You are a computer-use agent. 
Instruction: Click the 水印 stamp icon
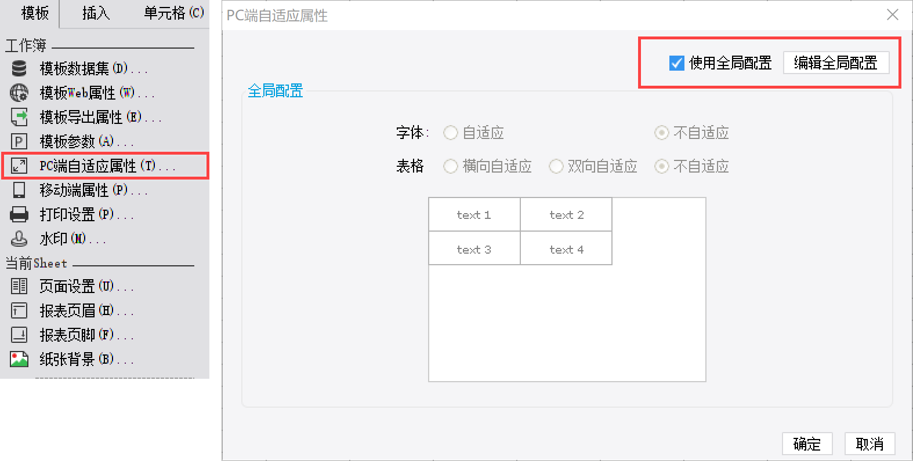(19, 239)
